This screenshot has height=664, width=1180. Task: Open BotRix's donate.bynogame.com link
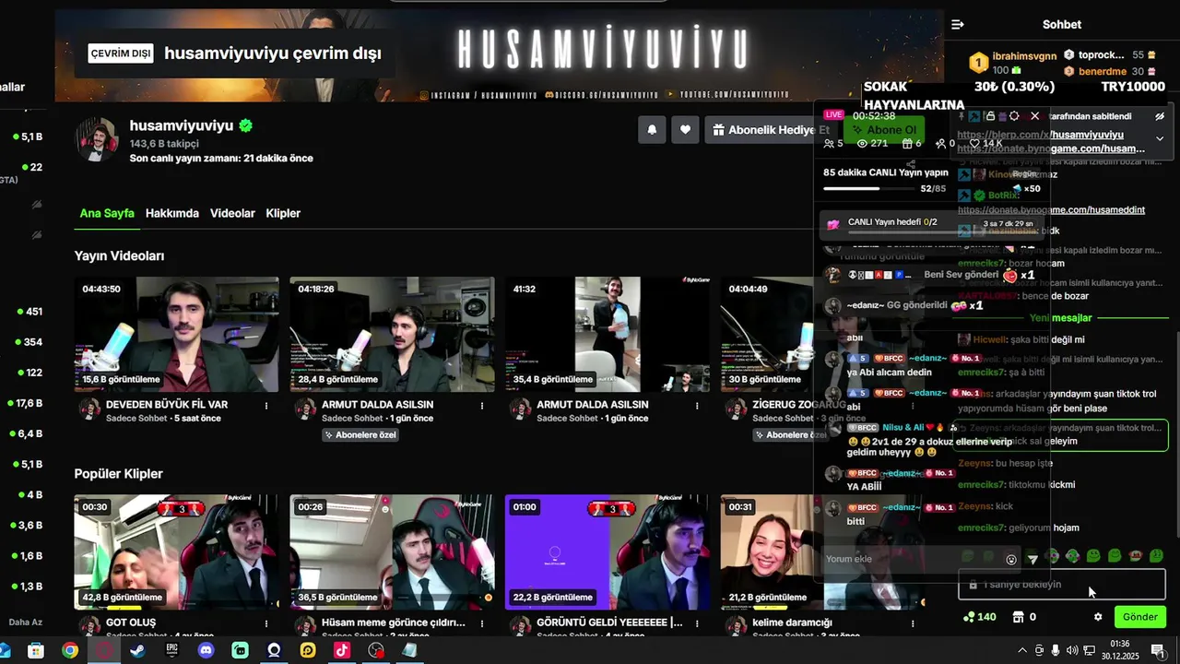[x=1051, y=209]
